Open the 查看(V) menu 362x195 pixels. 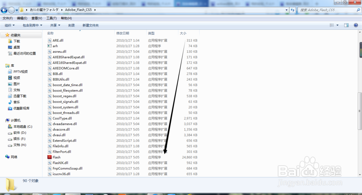pos(37,18)
